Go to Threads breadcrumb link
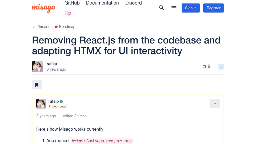This screenshot has height=144, width=256. (x=43, y=27)
